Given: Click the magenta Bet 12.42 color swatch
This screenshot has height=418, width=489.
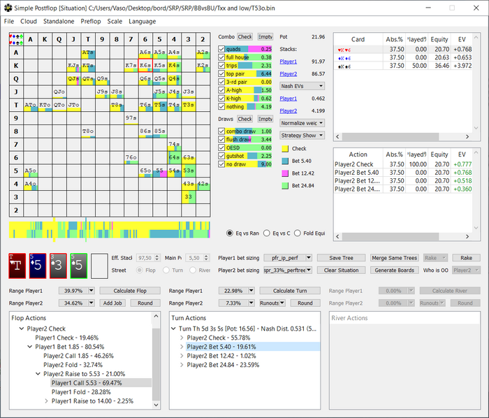Looking at the screenshot, I should click(285, 173).
